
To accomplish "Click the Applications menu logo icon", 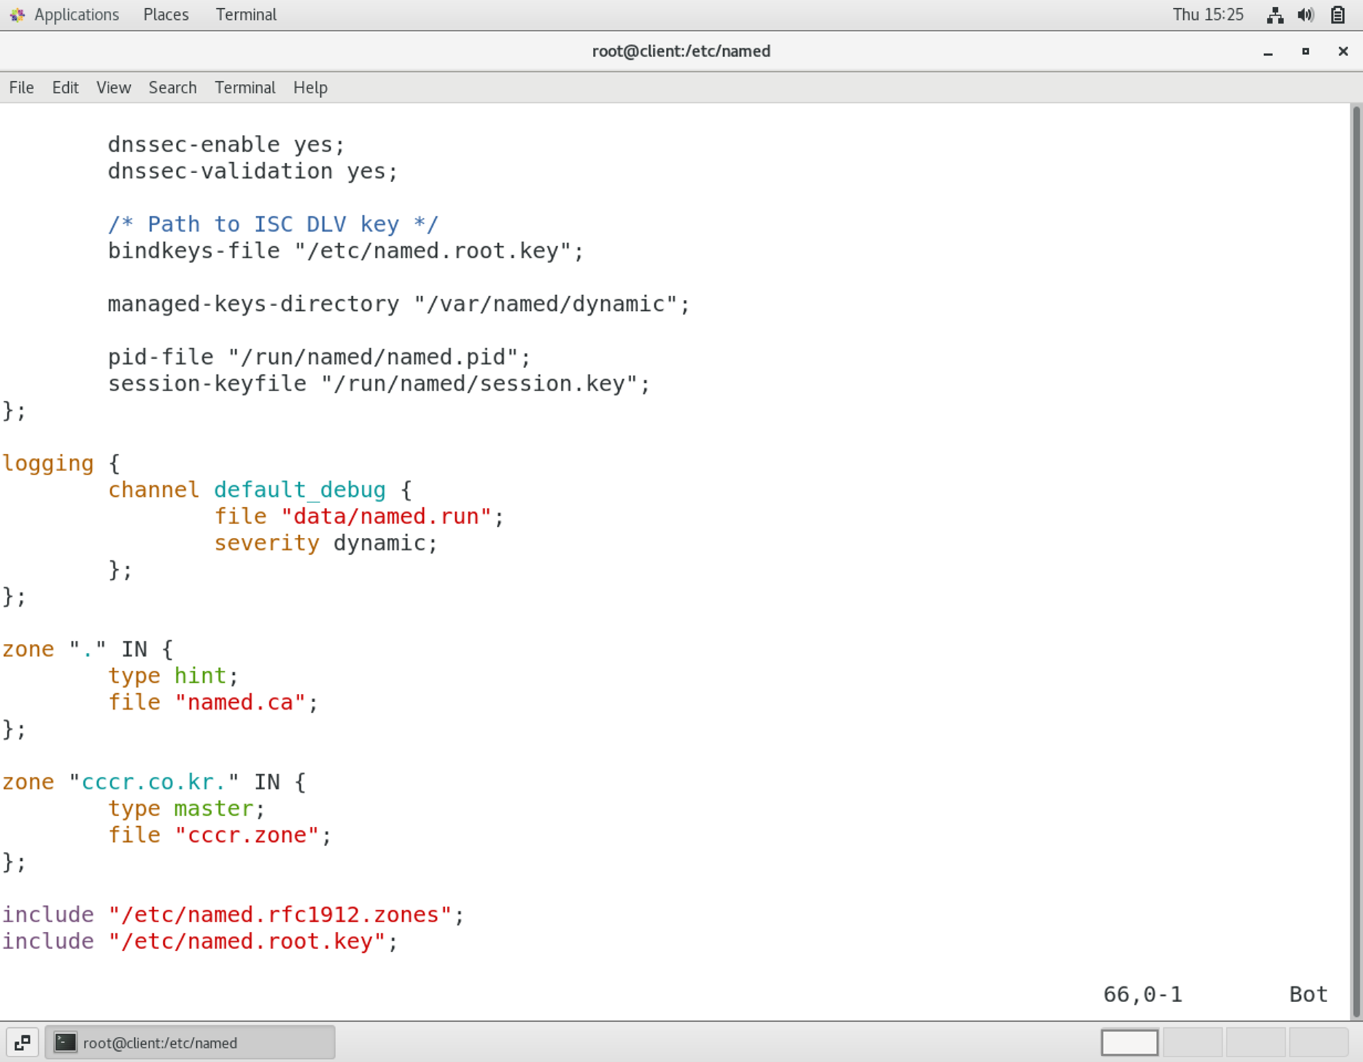I will (x=17, y=15).
